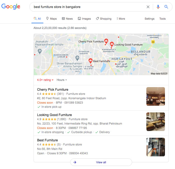Image resolution: width=175 pixels, height=169 pixels.
Task: Open Looking Good Furniture listing title
Action: (54, 115)
